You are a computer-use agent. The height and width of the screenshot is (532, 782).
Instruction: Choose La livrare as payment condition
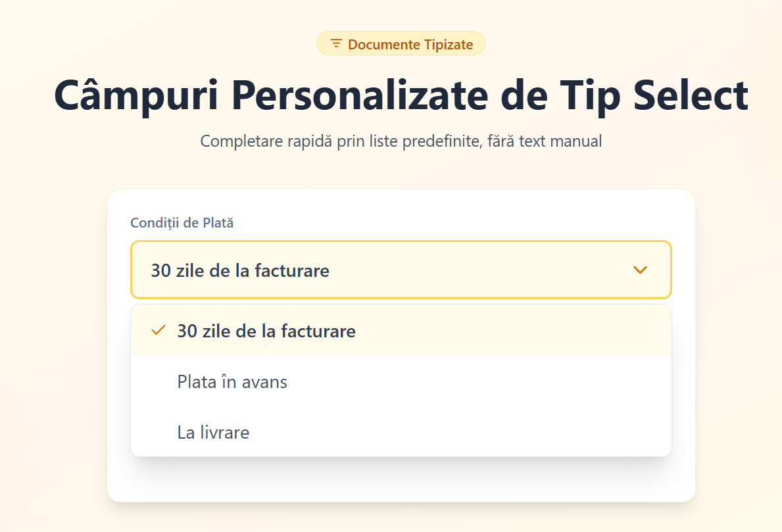coord(212,432)
